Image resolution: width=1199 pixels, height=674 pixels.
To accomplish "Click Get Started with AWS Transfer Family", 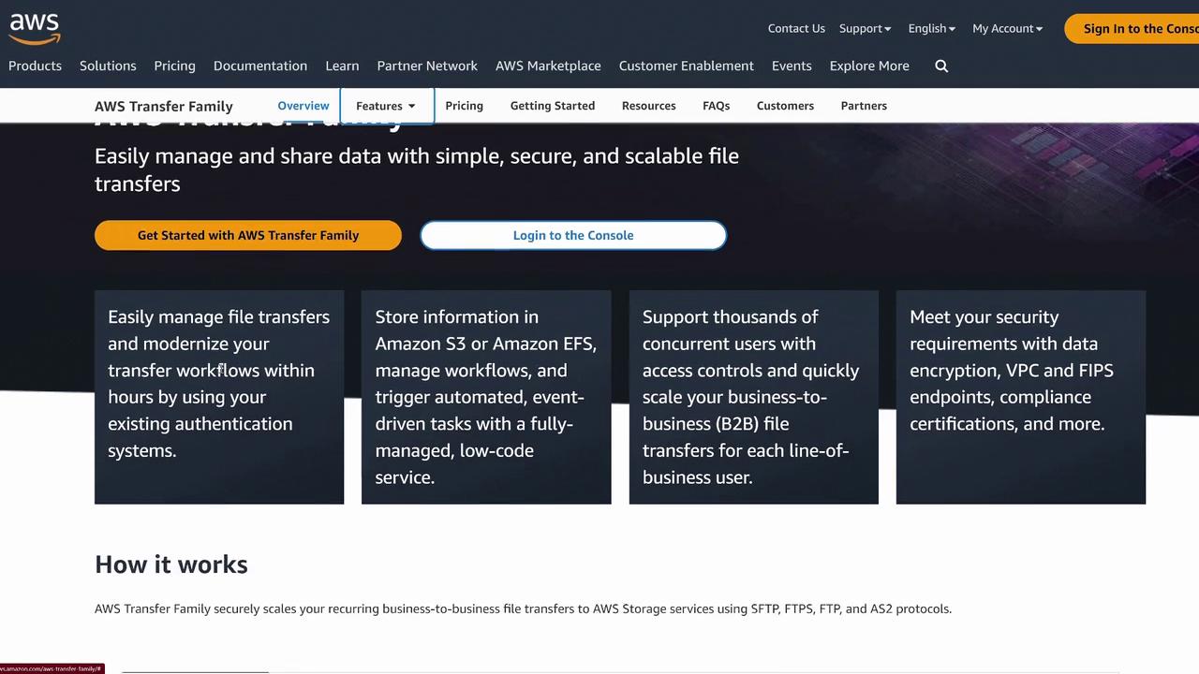I will [248, 235].
